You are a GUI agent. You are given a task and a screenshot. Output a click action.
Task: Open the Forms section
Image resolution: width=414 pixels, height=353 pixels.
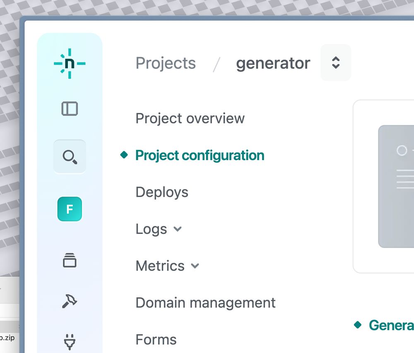tap(156, 339)
